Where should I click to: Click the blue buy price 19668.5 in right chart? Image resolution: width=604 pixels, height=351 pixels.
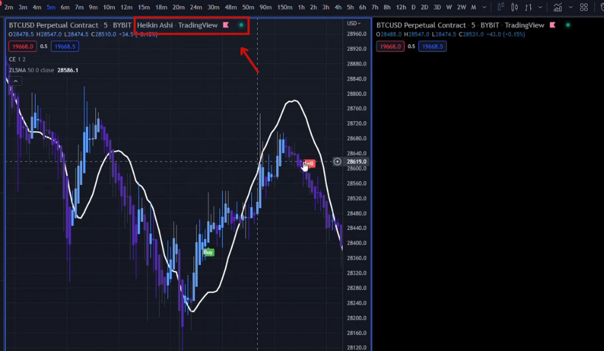(432, 46)
